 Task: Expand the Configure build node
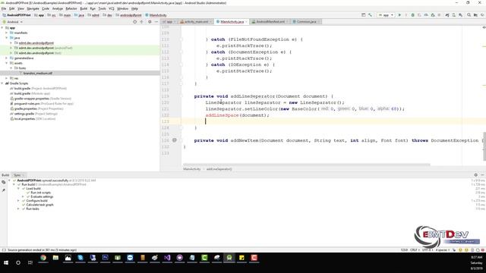tap(18, 200)
